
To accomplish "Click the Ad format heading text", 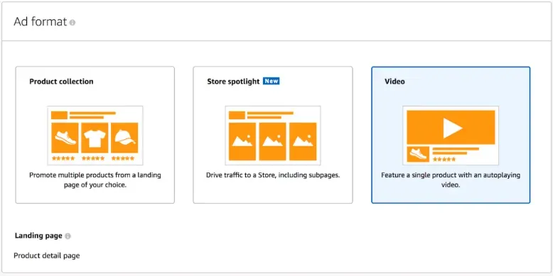I will 41,22.
